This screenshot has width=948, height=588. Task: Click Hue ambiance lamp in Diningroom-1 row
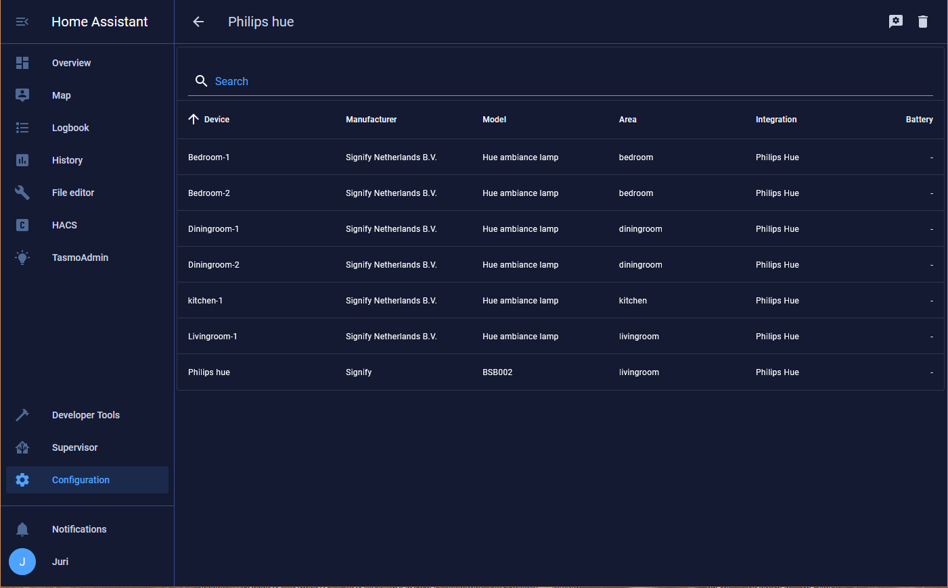point(520,229)
